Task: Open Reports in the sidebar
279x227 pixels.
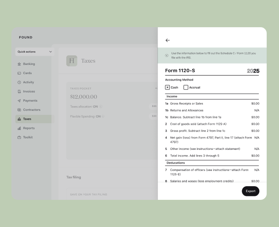Action: click(x=35, y=128)
